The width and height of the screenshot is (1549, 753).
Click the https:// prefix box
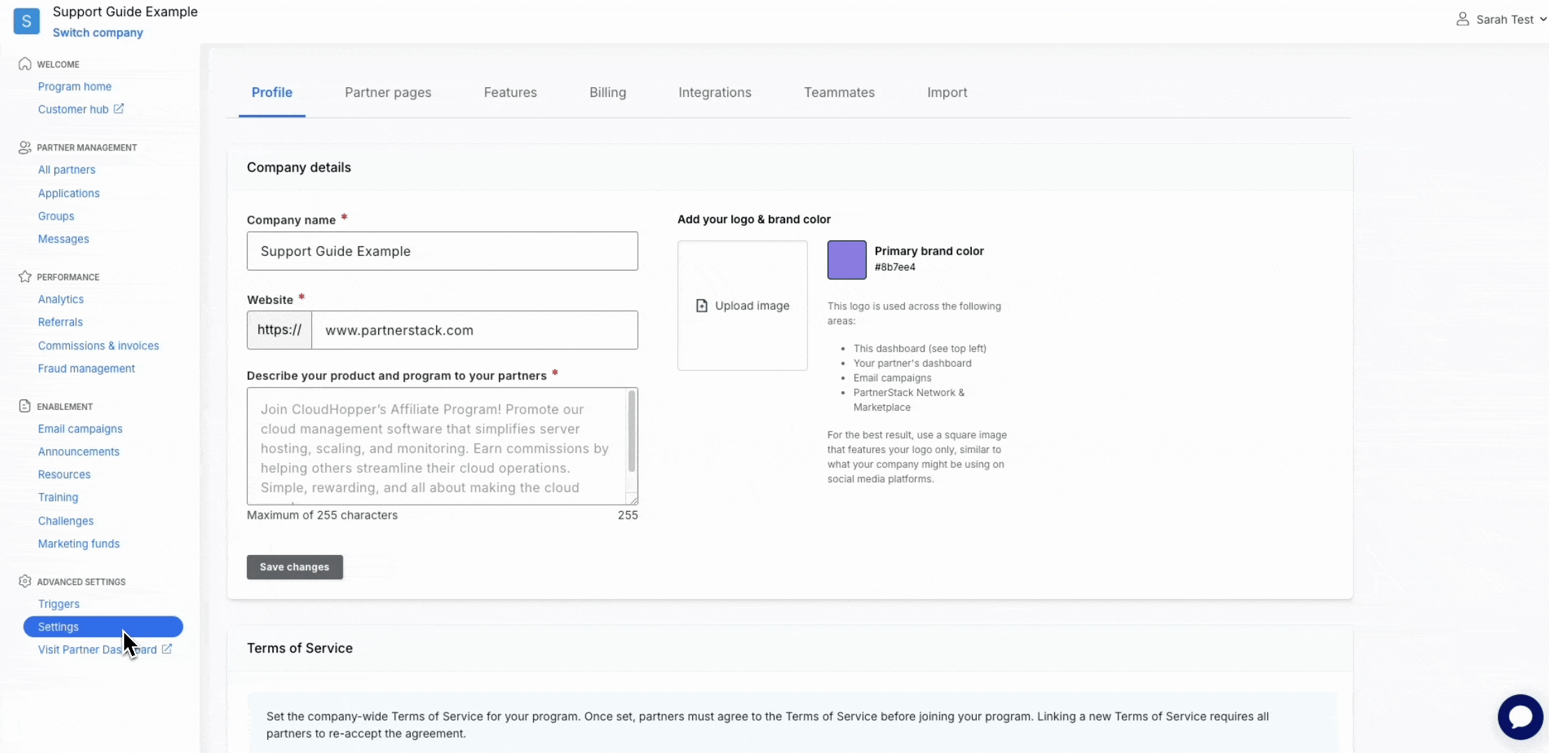279,330
